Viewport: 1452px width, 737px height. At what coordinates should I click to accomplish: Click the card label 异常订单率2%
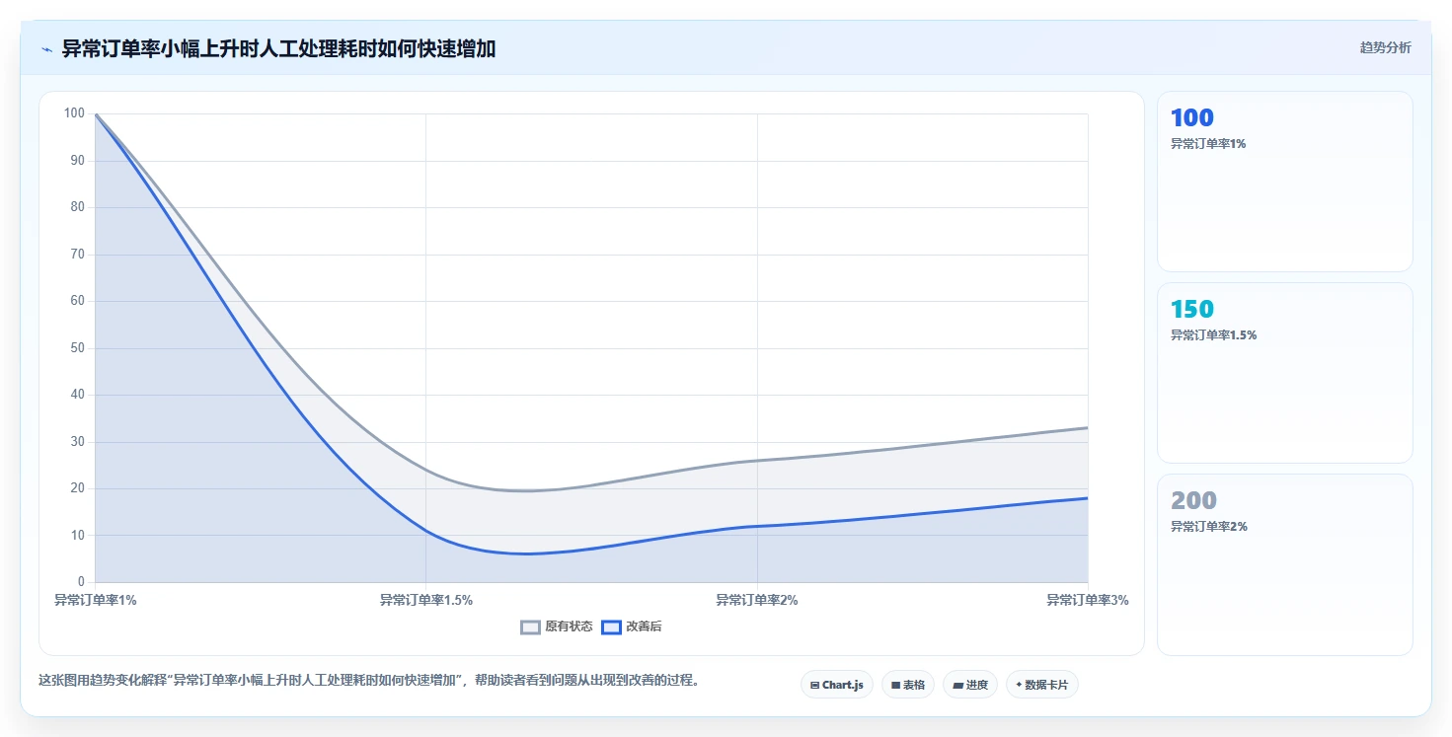[x=1209, y=526]
